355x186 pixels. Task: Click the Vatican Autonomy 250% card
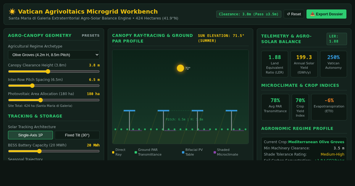point(333,64)
